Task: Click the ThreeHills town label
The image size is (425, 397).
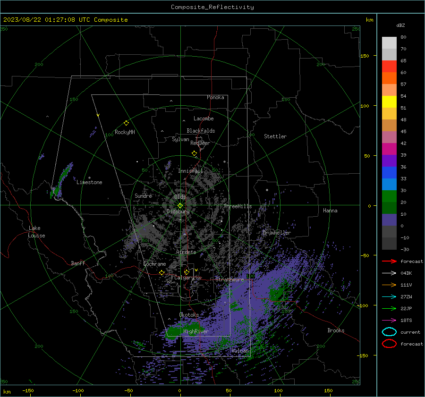Action: click(x=238, y=206)
